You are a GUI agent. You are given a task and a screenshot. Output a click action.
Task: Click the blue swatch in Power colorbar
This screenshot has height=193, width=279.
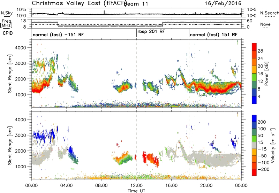[x=254, y=100]
